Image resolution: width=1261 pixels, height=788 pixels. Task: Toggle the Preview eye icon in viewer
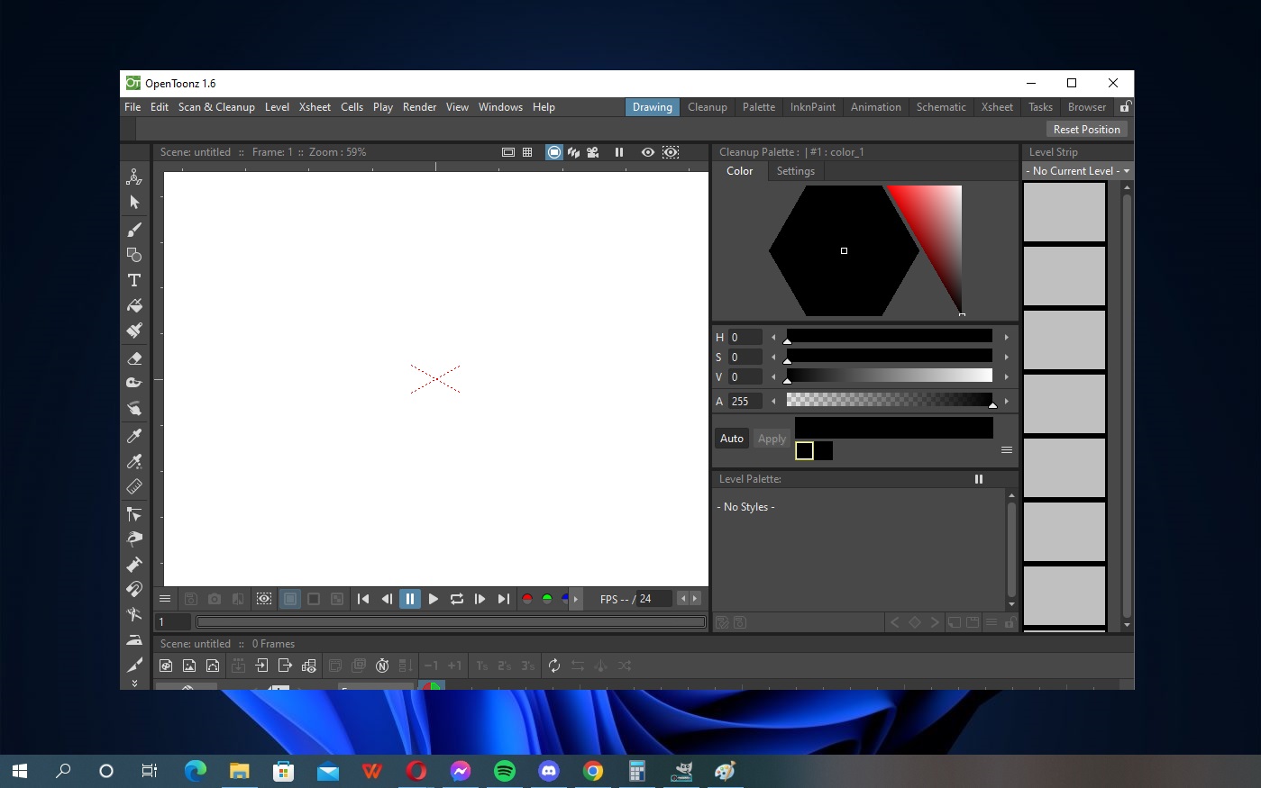[647, 152]
